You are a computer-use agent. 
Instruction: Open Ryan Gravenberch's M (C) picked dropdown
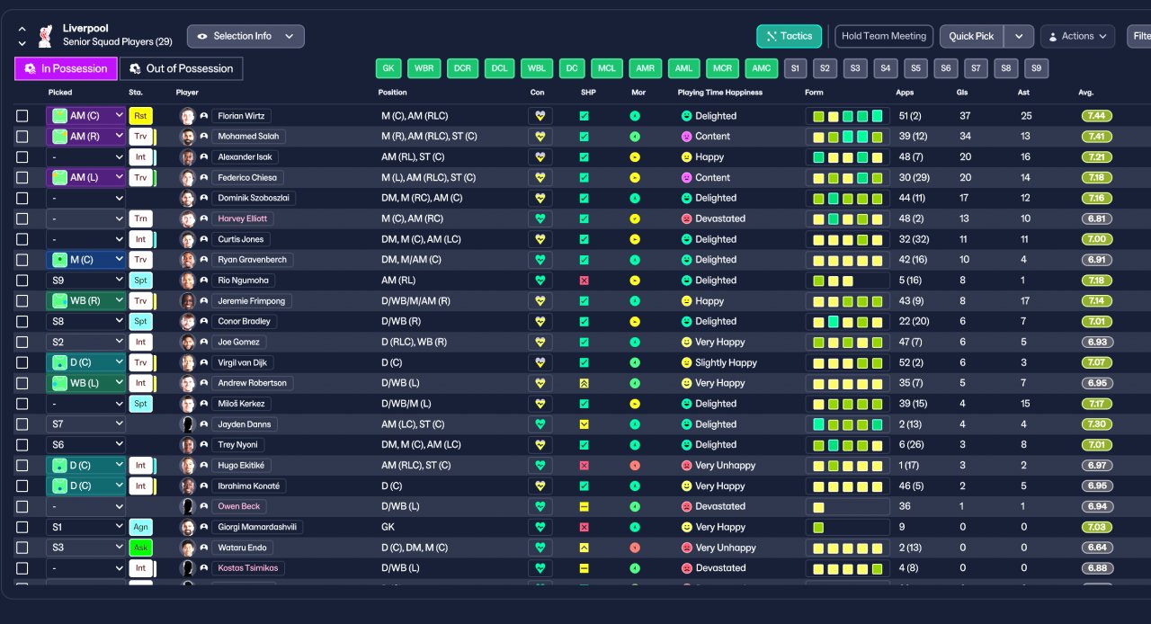click(x=86, y=260)
